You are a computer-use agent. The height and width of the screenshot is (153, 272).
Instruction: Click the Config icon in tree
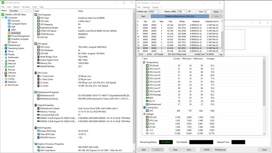(6, 79)
